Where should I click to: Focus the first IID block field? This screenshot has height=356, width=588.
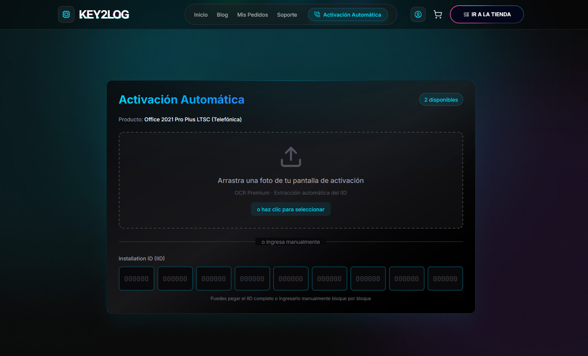pyautogui.click(x=137, y=279)
